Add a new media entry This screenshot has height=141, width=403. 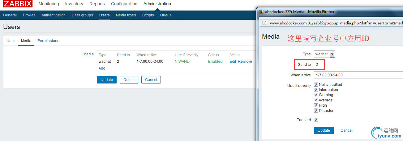102,68
